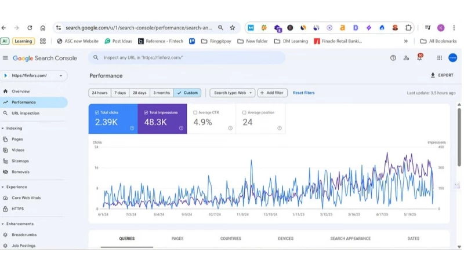
Task: Open the Amazon extension icon
Action: click(x=342, y=28)
